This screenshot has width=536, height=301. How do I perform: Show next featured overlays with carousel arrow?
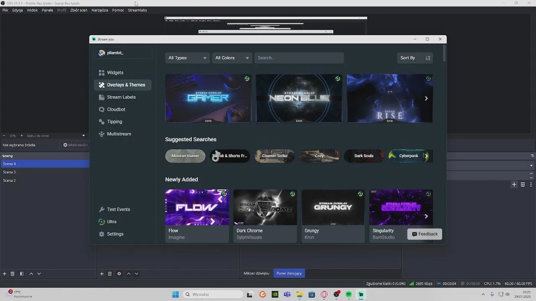[426, 99]
